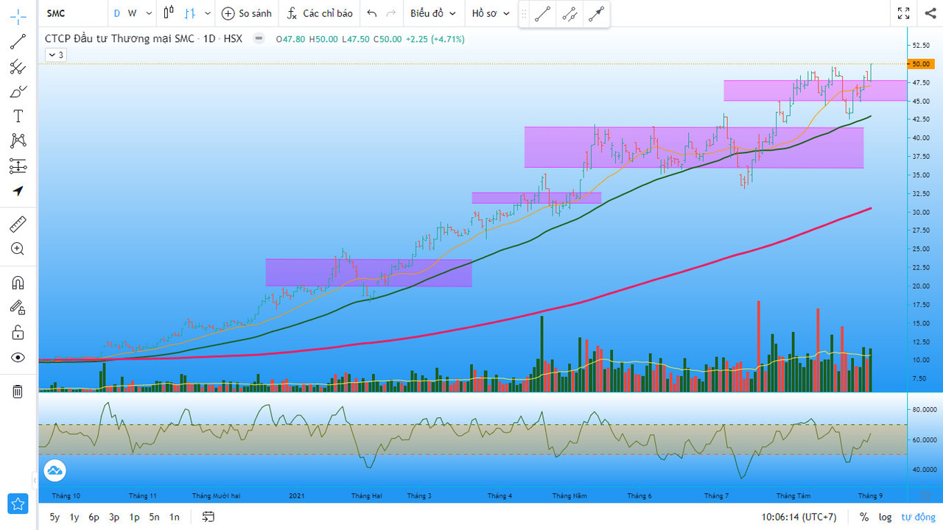
Task: Select the ruler measure tool
Action: [18, 224]
